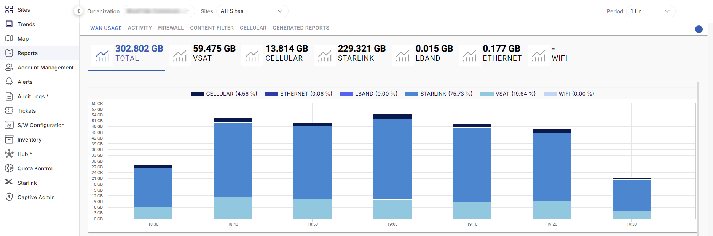Screen dimensions: 713x236
Task: Click the ETHERNET legend color swatch
Action: [271, 94]
